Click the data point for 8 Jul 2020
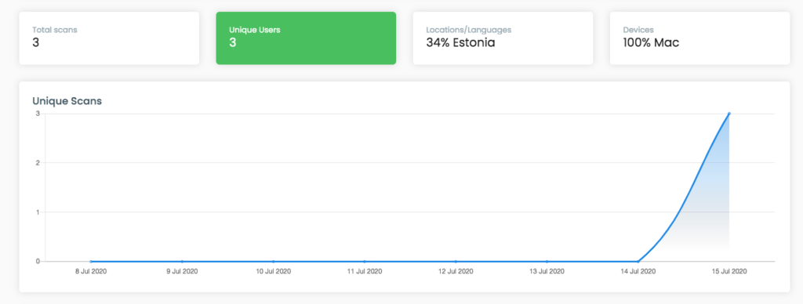Viewport: 803px width, 304px height. pos(91,261)
